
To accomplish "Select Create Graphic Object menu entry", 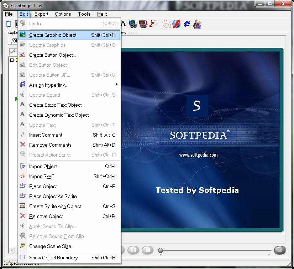I will 69,35.
